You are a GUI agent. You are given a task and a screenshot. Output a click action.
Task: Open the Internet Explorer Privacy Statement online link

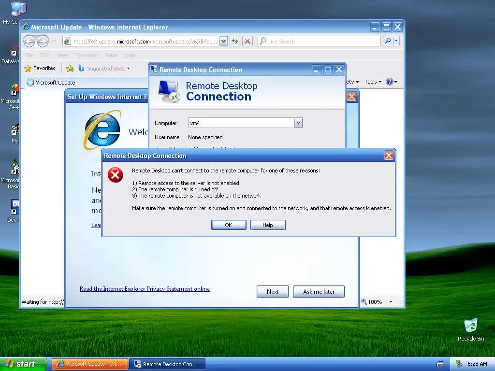point(145,289)
